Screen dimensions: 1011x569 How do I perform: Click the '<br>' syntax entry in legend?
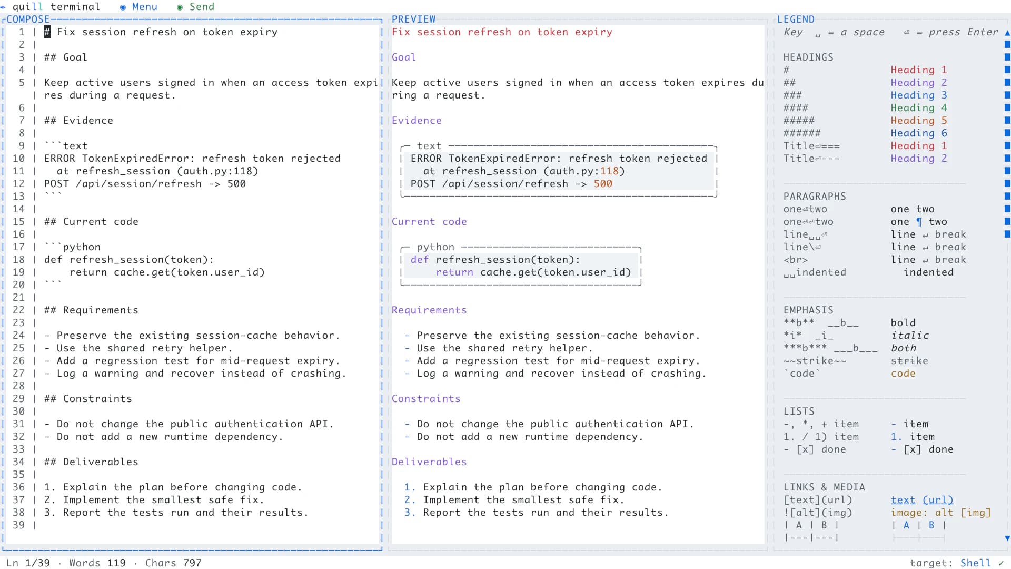(x=796, y=259)
